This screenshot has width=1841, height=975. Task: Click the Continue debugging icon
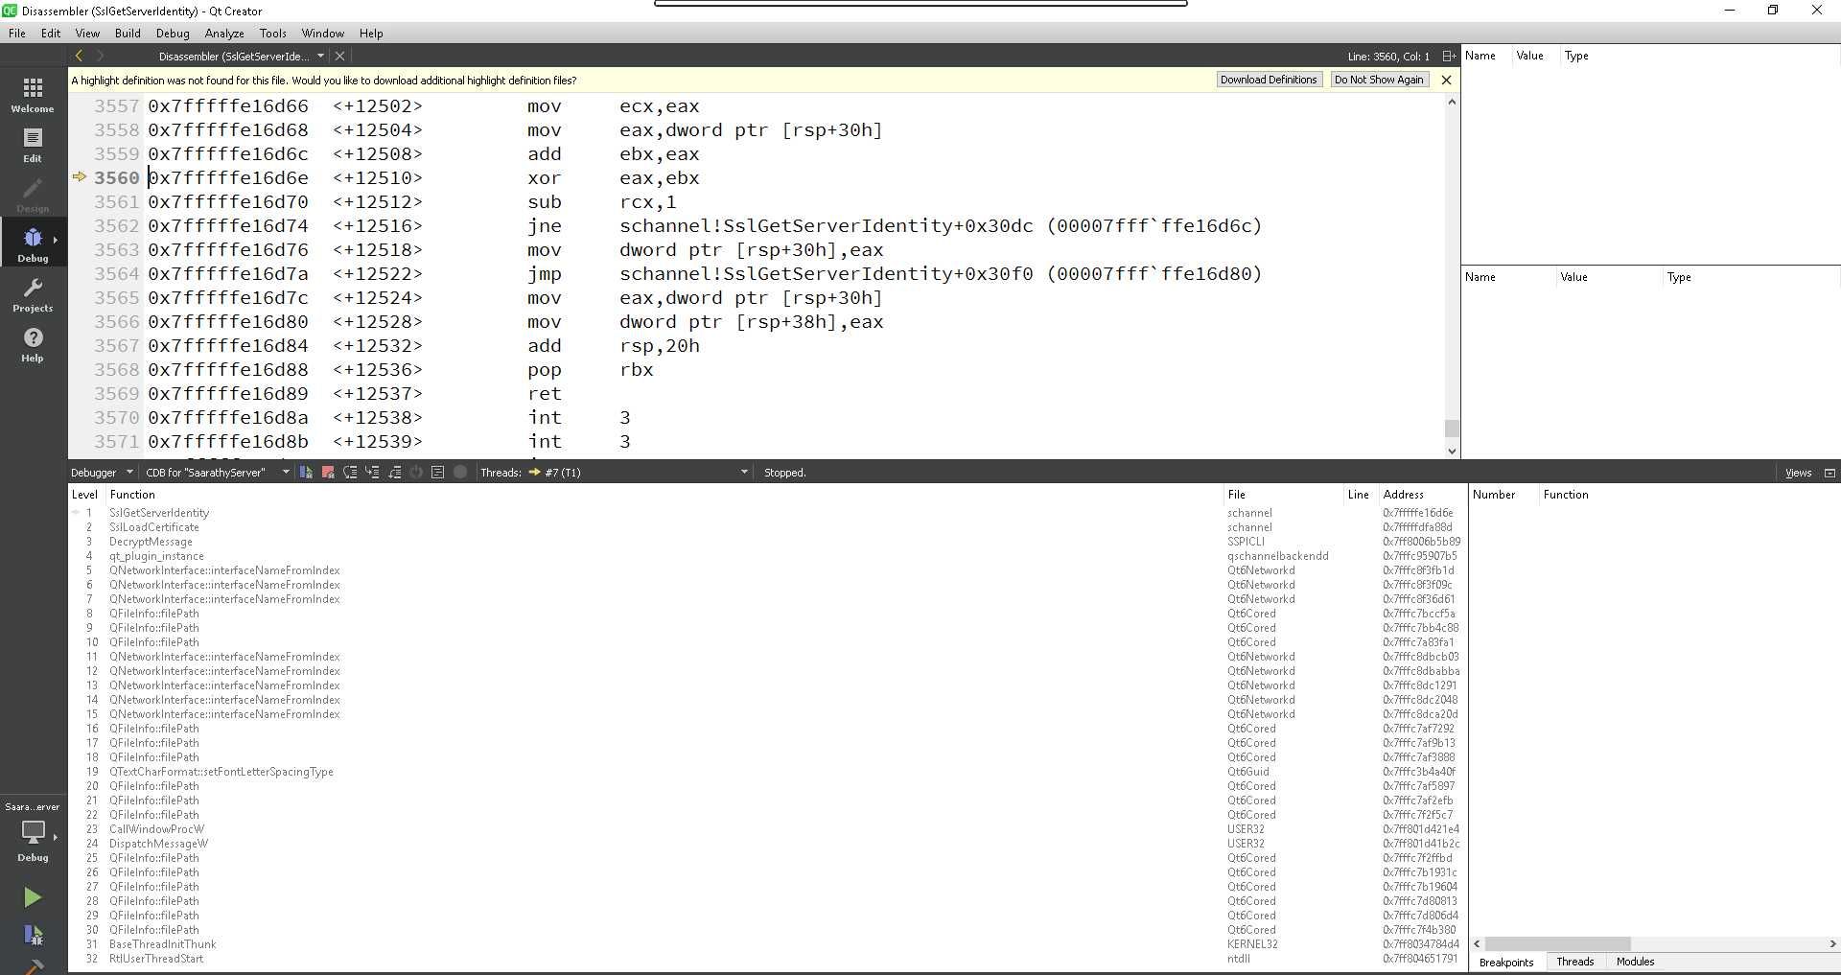click(x=305, y=472)
